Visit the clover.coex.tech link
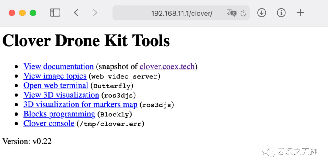Image resolution: width=328 pixels, height=166 pixels. (x=167, y=67)
